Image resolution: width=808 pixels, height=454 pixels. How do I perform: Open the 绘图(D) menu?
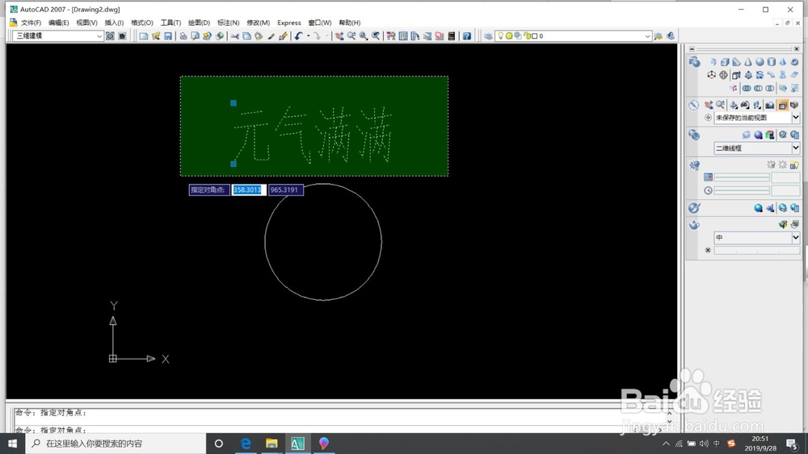point(199,23)
